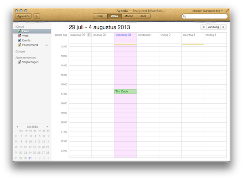Screen dimensions: 243x180
Task: Switch to the Maand view
Action: click(x=129, y=16)
